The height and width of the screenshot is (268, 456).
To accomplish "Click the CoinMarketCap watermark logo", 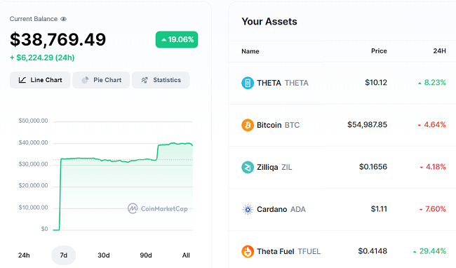I will point(158,208).
